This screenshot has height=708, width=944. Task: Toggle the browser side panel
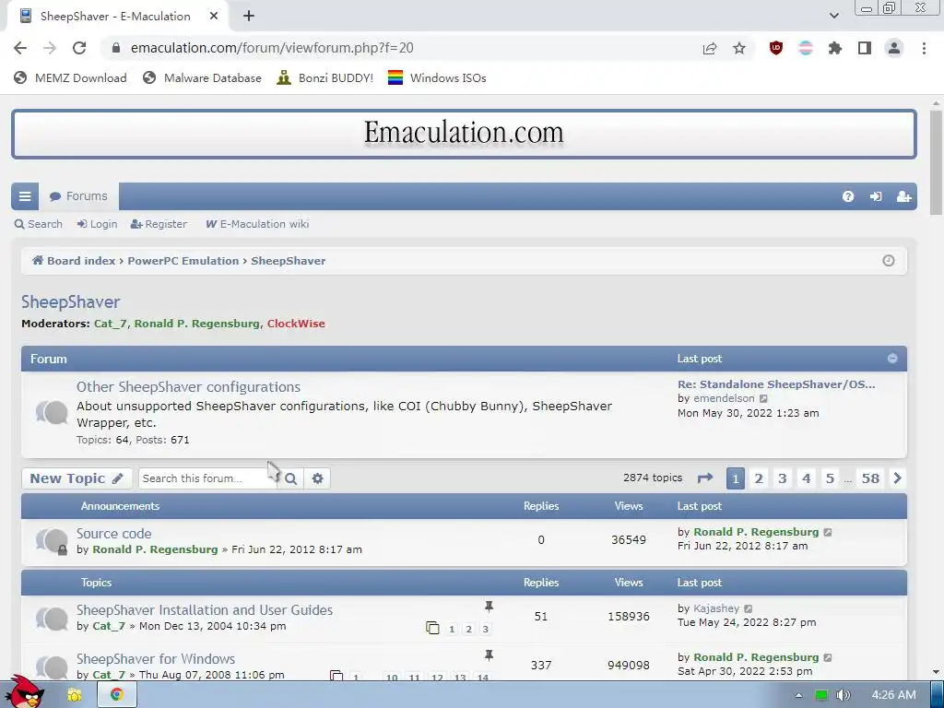[x=865, y=48]
